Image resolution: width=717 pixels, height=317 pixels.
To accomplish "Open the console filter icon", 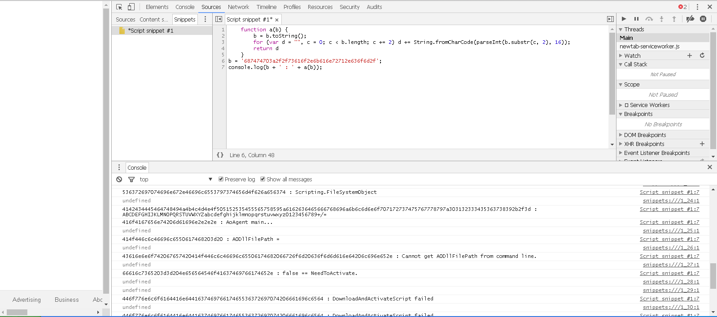I will (131, 179).
